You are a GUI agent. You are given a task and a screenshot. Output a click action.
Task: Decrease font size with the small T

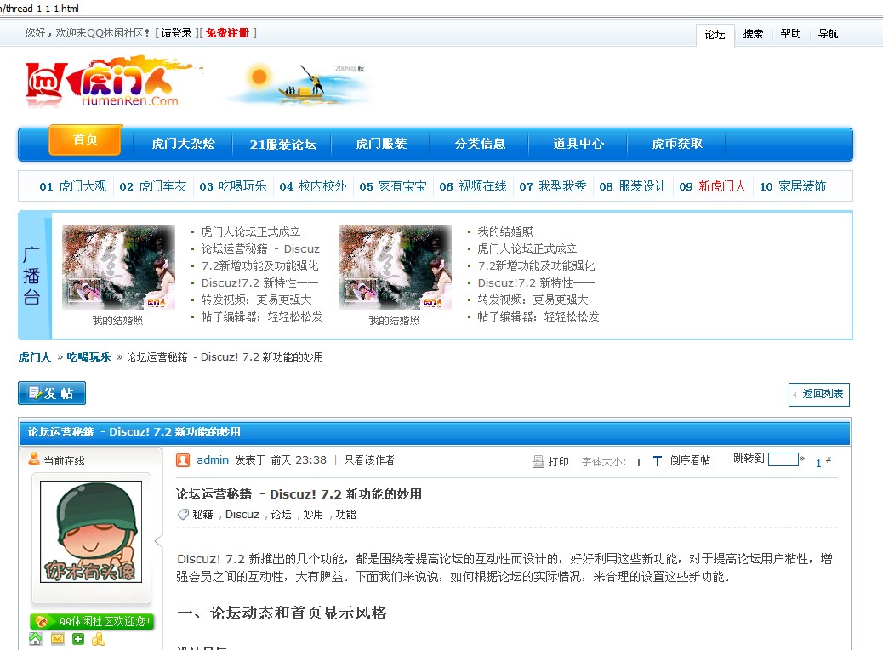tap(639, 463)
